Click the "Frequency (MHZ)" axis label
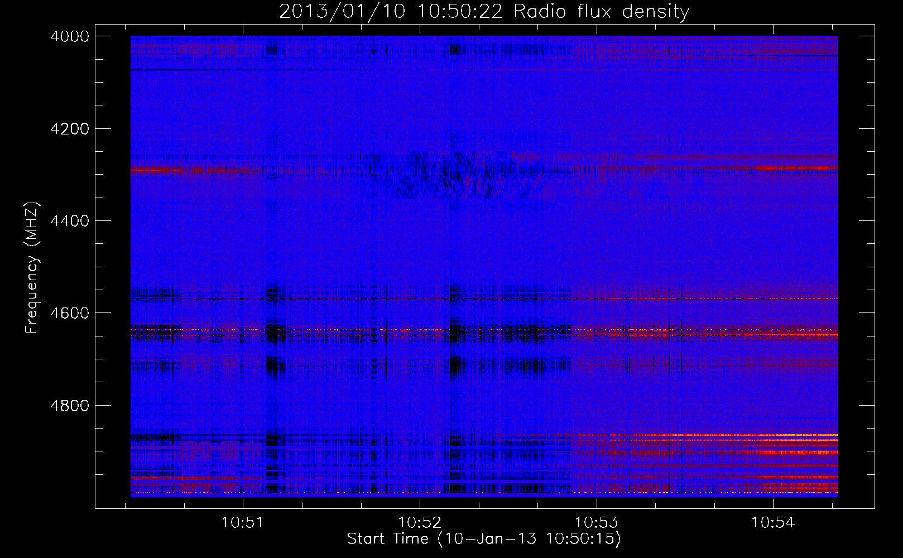The image size is (903, 558). pyautogui.click(x=32, y=268)
